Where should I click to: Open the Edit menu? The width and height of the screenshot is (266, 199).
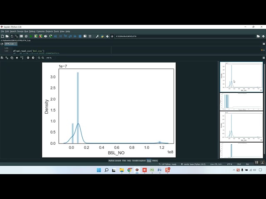(7, 32)
